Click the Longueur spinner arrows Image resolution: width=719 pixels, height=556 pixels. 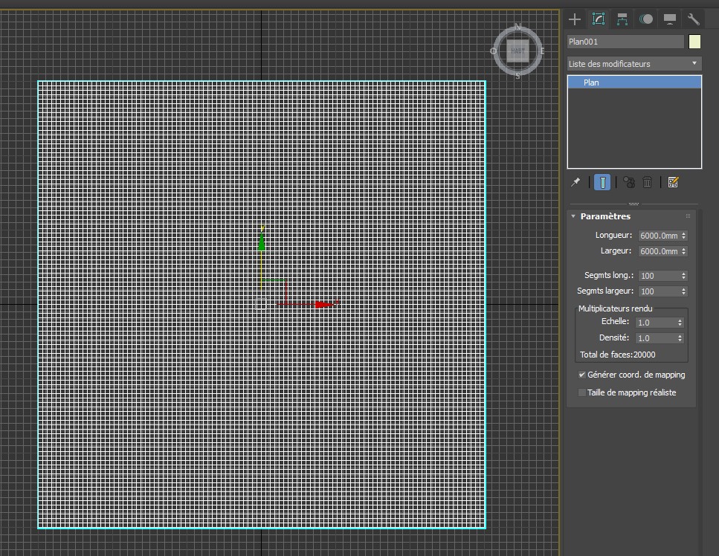coord(683,236)
